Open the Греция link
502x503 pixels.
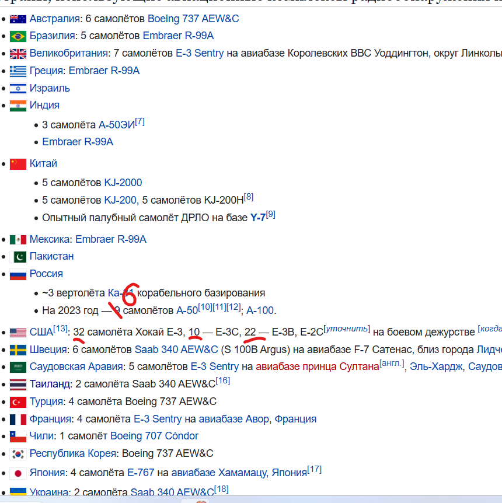click(x=46, y=71)
